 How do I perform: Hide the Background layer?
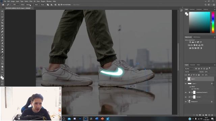[x=186, y=102]
